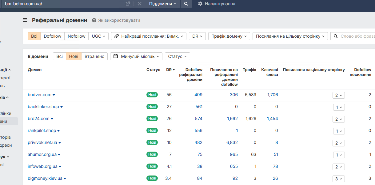Viewport: 375px width, 185px height.
Task: Expand dropdown arrow beside brd24.com domain
Action: [x=52, y=119]
